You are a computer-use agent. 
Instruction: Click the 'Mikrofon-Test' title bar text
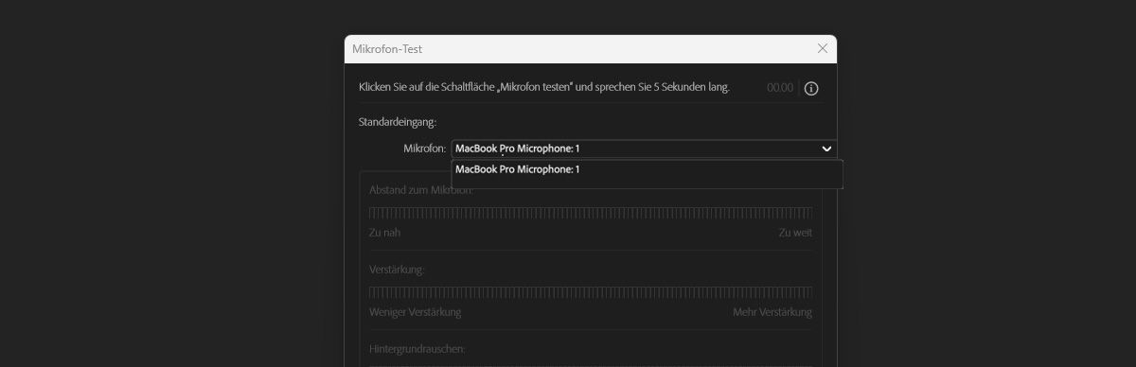(386, 48)
